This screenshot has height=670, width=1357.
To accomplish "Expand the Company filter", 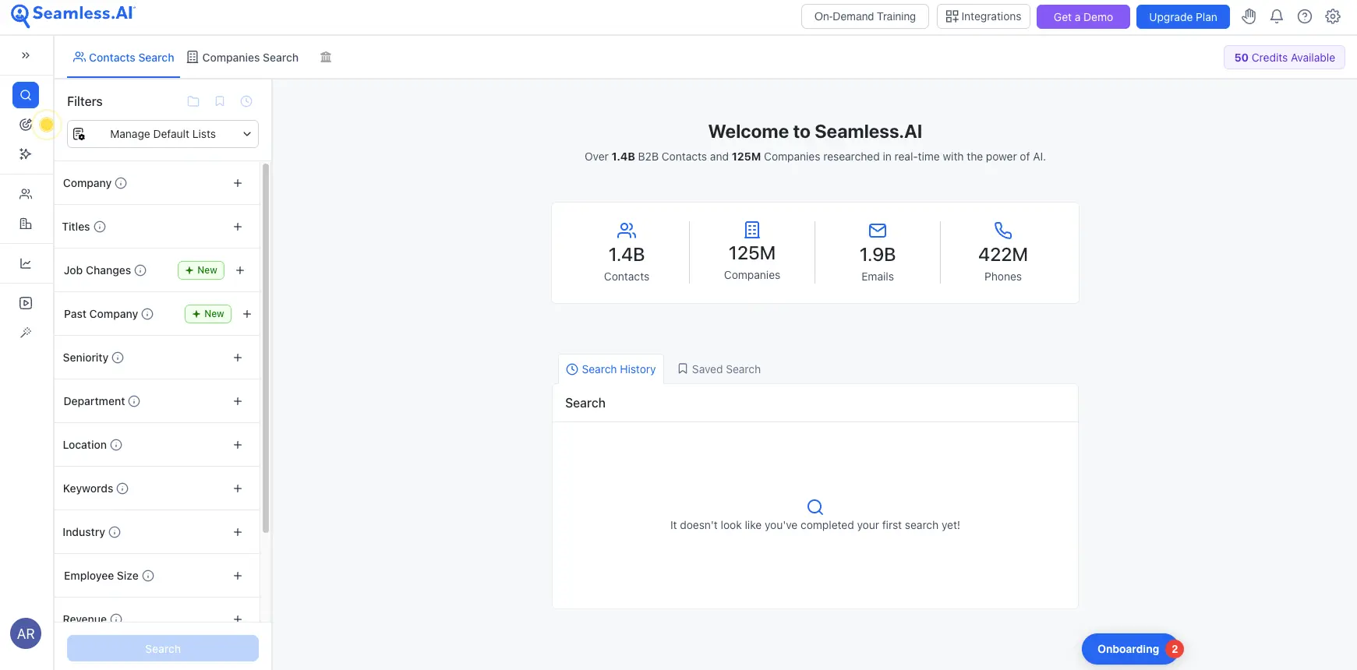I will pyautogui.click(x=238, y=183).
